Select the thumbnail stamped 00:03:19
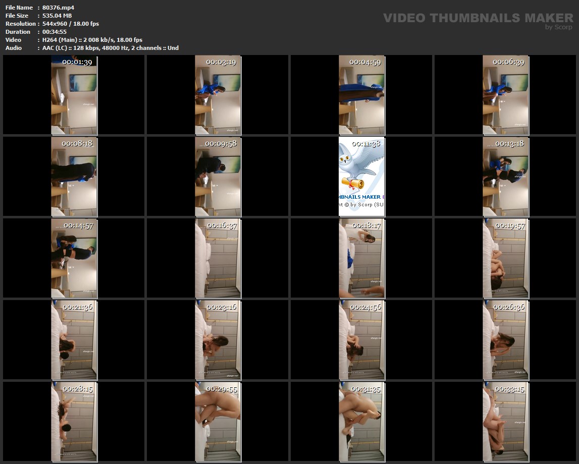Image resolution: width=579 pixels, height=464 pixels. [218, 95]
